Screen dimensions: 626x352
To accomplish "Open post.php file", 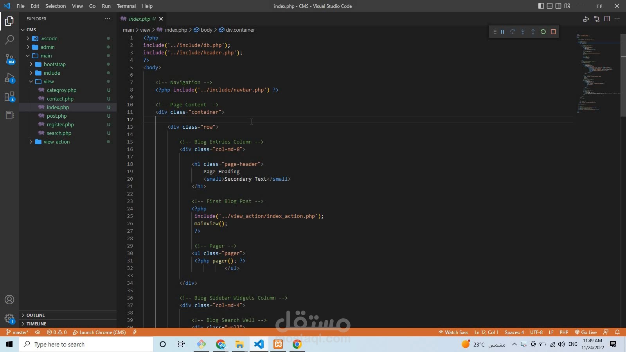I will tap(57, 116).
